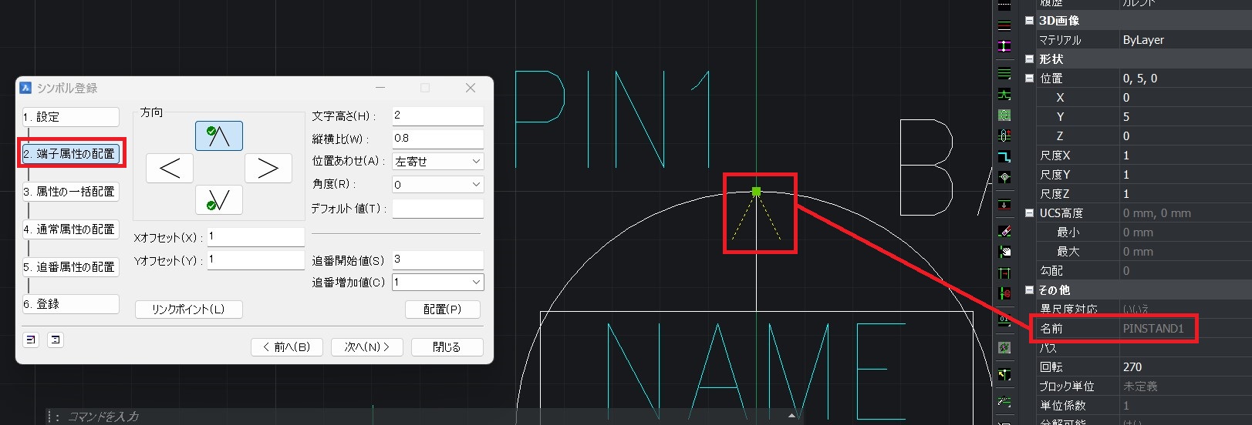Image resolution: width=1252 pixels, height=425 pixels.
Task: Click the デフォルト値(T) input field
Action: pyautogui.click(x=437, y=209)
